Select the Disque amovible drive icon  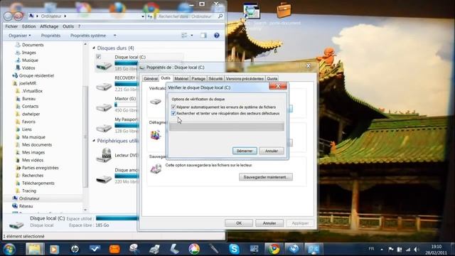(x=104, y=178)
